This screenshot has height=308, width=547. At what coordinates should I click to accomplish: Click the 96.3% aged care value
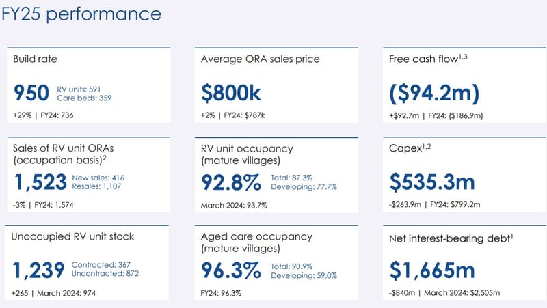[x=231, y=270]
